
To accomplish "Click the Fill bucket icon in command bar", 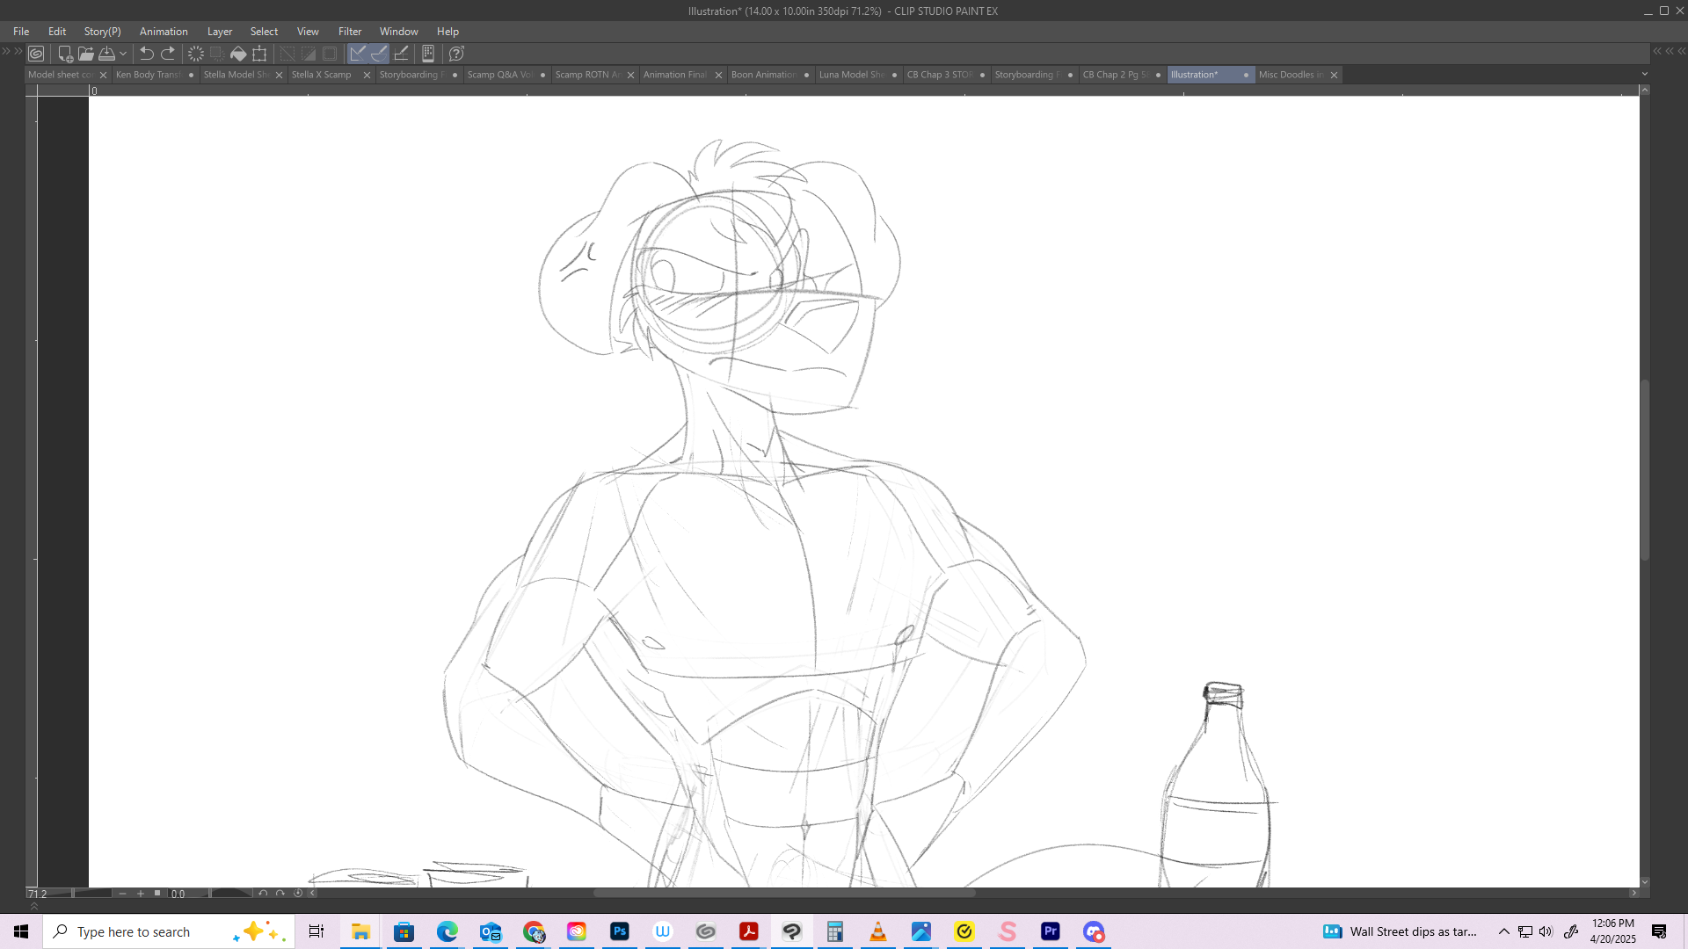I will point(238,54).
